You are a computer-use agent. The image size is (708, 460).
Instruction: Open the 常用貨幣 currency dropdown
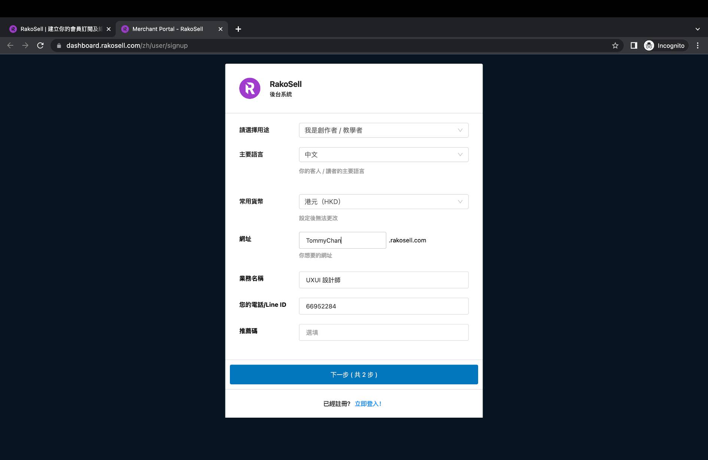tap(383, 202)
